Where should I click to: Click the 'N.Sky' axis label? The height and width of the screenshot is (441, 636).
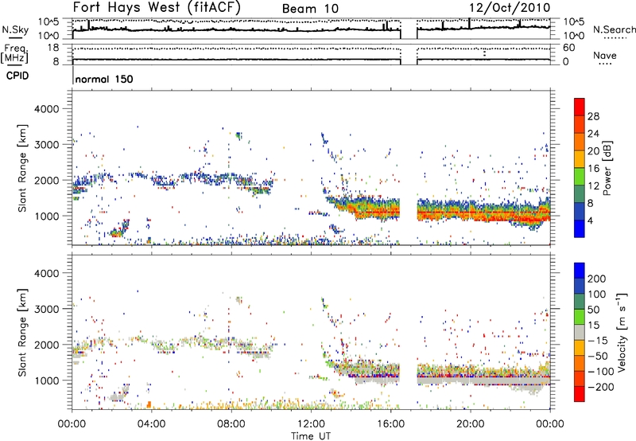point(15,30)
